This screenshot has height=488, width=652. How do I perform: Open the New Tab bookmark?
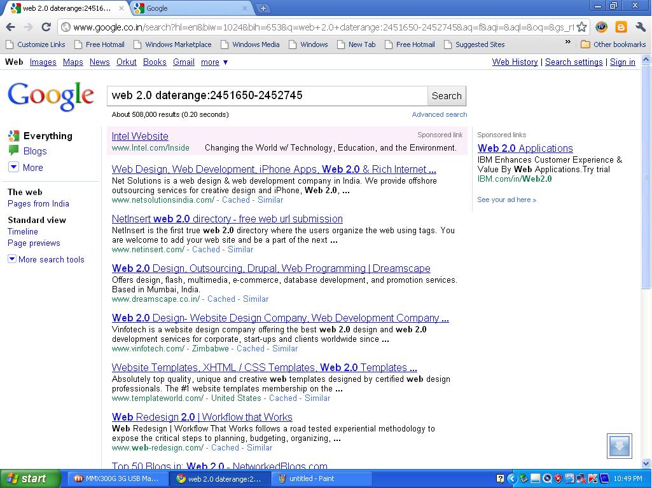coord(356,44)
